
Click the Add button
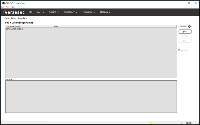(185, 32)
